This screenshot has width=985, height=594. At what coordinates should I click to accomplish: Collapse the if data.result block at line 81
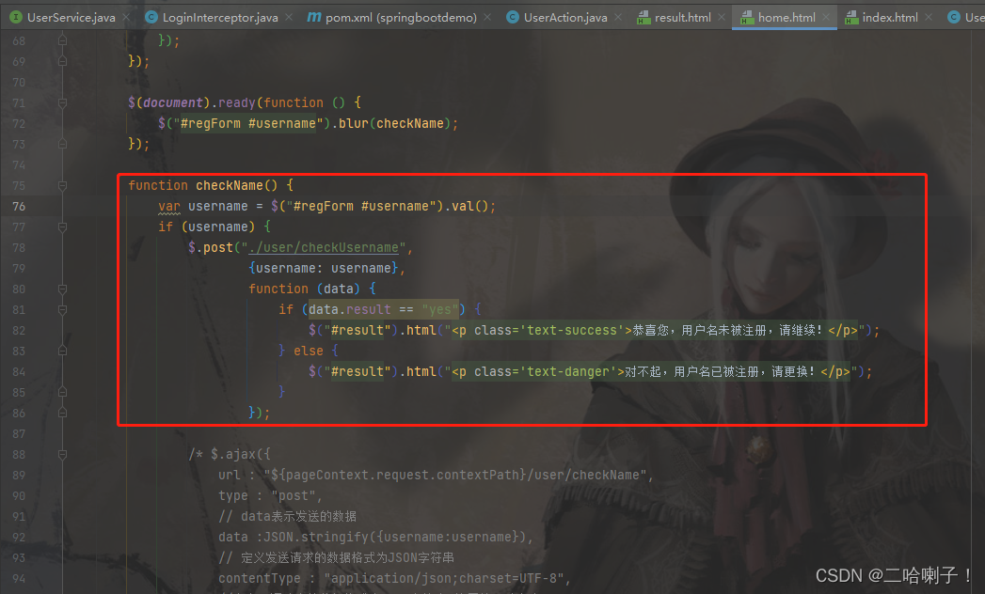point(62,309)
